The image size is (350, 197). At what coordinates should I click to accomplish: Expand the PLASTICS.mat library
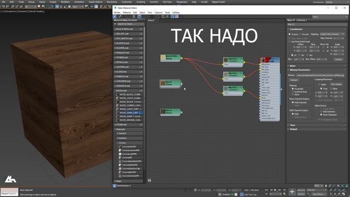129,43
